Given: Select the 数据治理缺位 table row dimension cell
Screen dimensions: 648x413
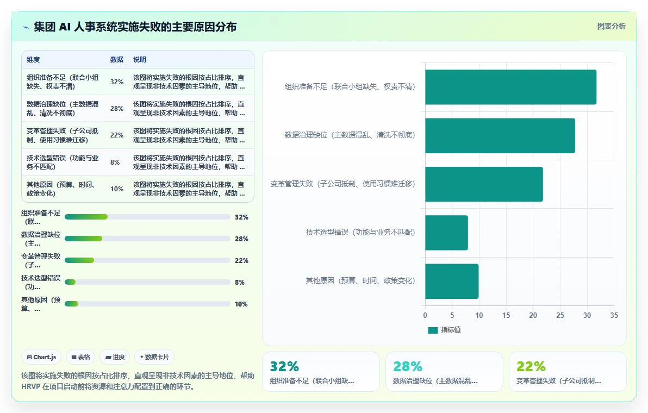Looking at the screenshot, I should [64, 109].
